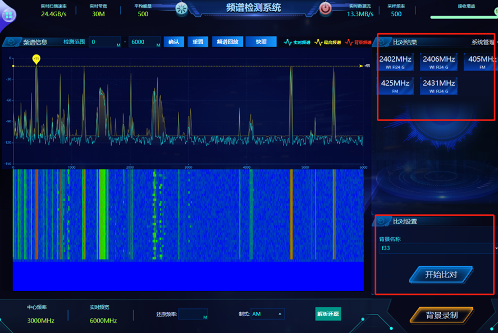The width and height of the screenshot is (498, 333).
Task: Click the 采样频率 label
Action: point(396,6)
